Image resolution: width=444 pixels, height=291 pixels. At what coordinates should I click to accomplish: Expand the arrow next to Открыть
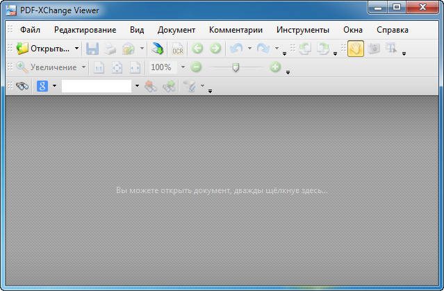[x=76, y=49]
